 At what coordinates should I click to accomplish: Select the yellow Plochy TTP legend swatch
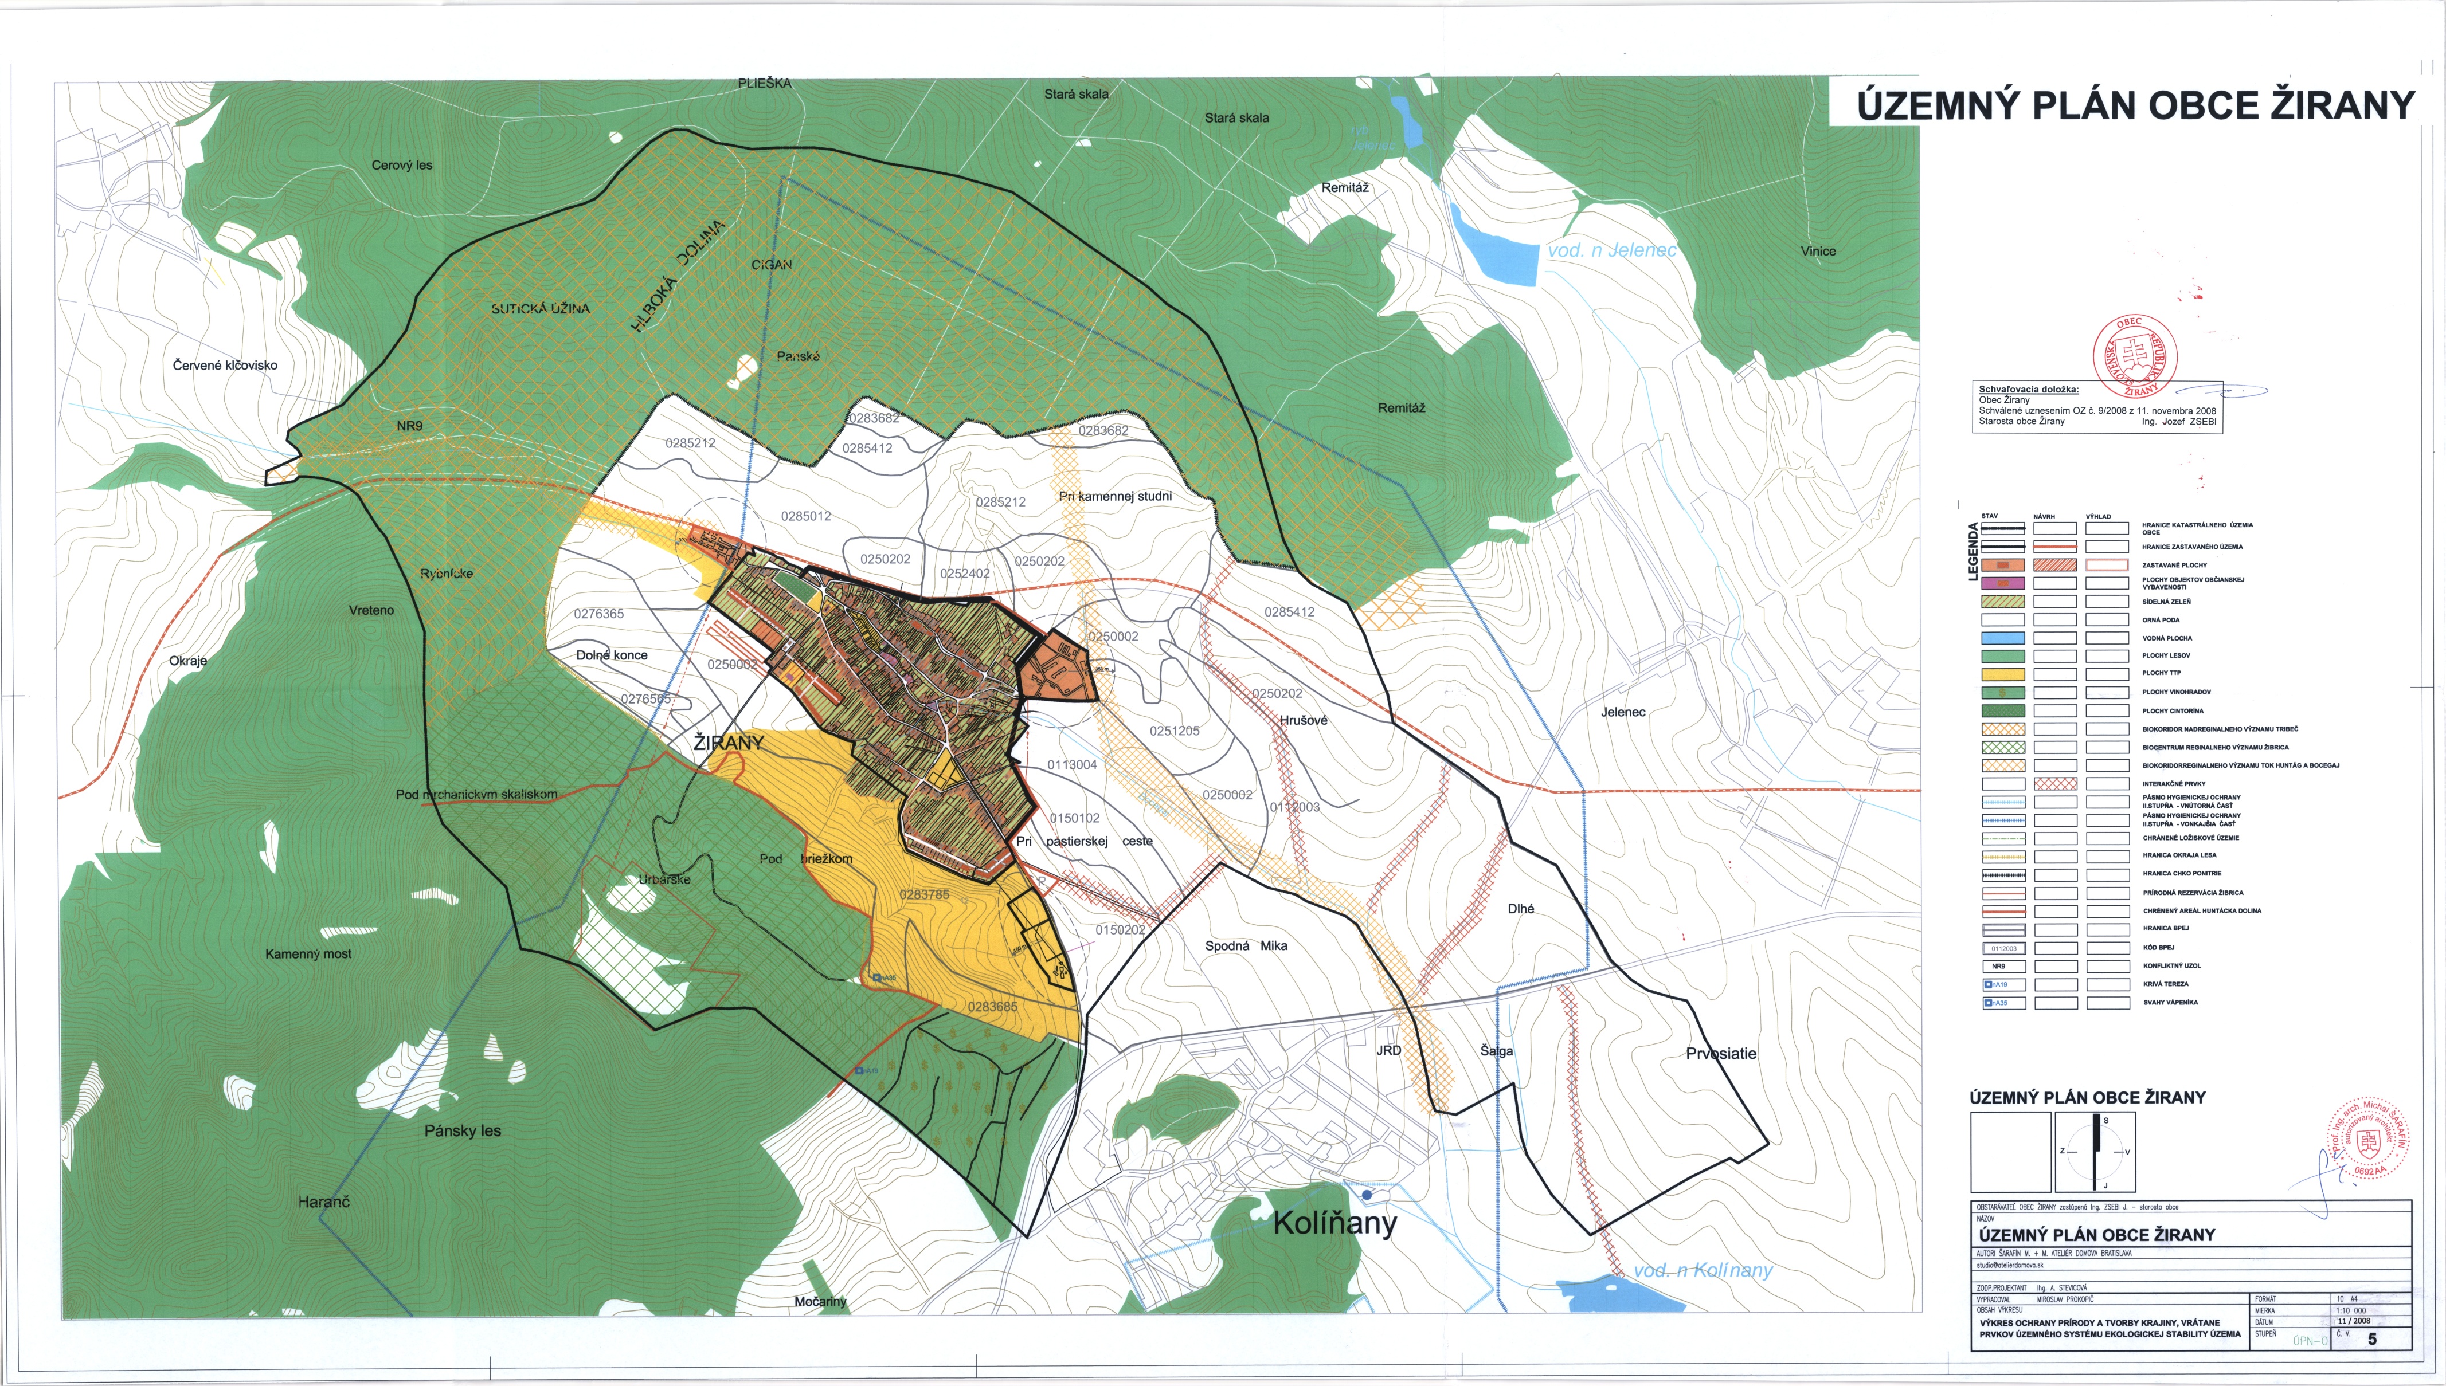pos(2002,674)
